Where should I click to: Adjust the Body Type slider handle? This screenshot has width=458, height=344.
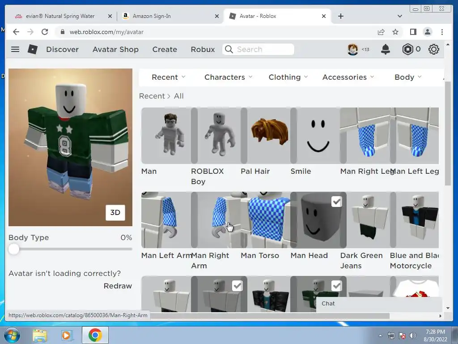coord(13,249)
